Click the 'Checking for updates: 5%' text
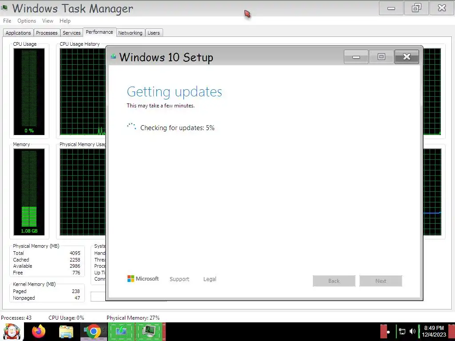The height and width of the screenshot is (341, 455). click(177, 128)
